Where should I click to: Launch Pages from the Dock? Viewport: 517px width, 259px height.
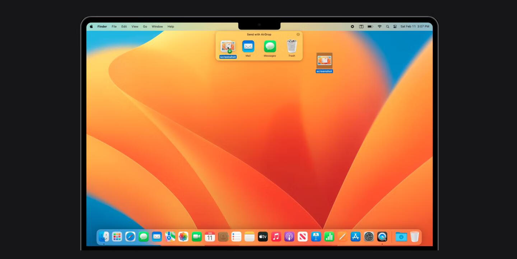342,236
